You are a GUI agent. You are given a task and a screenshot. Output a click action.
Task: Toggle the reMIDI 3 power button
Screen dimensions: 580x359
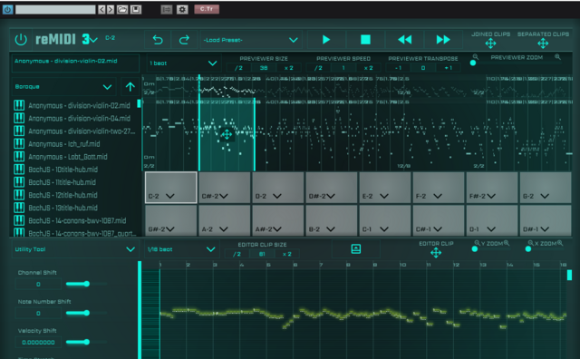pos(21,40)
